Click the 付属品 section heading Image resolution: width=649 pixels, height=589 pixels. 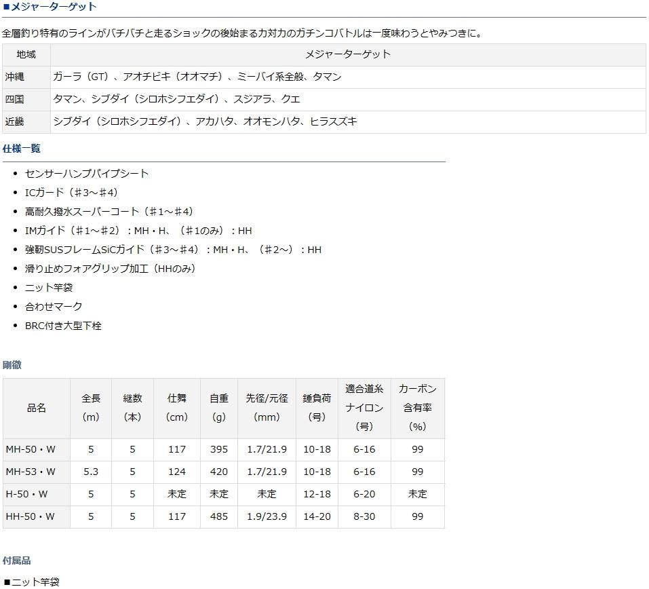pos(17,560)
